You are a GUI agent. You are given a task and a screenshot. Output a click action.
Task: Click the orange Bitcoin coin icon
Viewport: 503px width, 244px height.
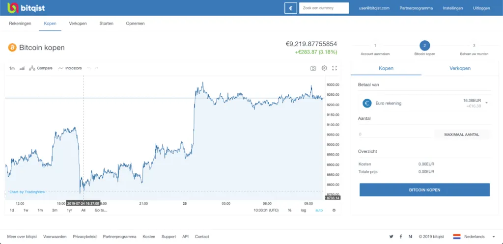click(x=12, y=48)
